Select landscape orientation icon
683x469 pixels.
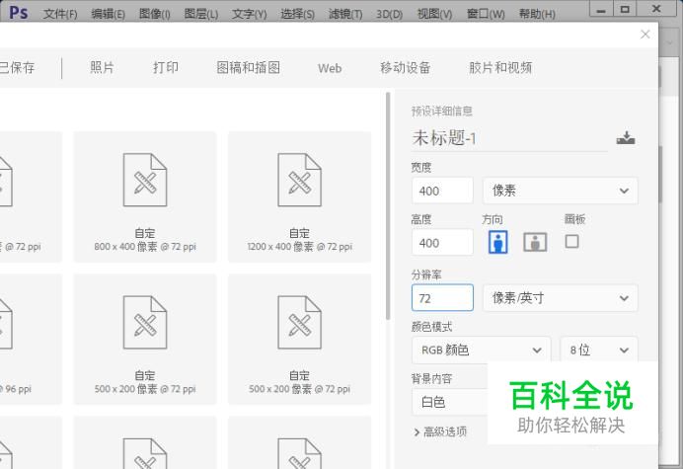pyautogui.click(x=535, y=242)
